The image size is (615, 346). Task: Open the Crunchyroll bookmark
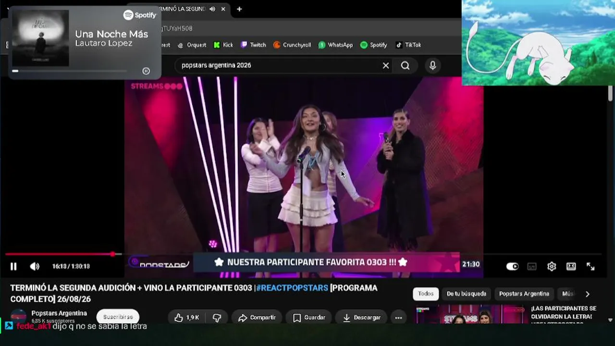pyautogui.click(x=292, y=45)
